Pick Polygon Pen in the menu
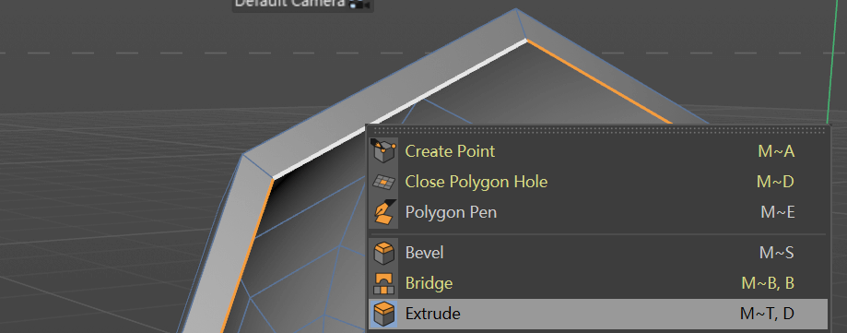This screenshot has width=847, height=333. [598, 212]
